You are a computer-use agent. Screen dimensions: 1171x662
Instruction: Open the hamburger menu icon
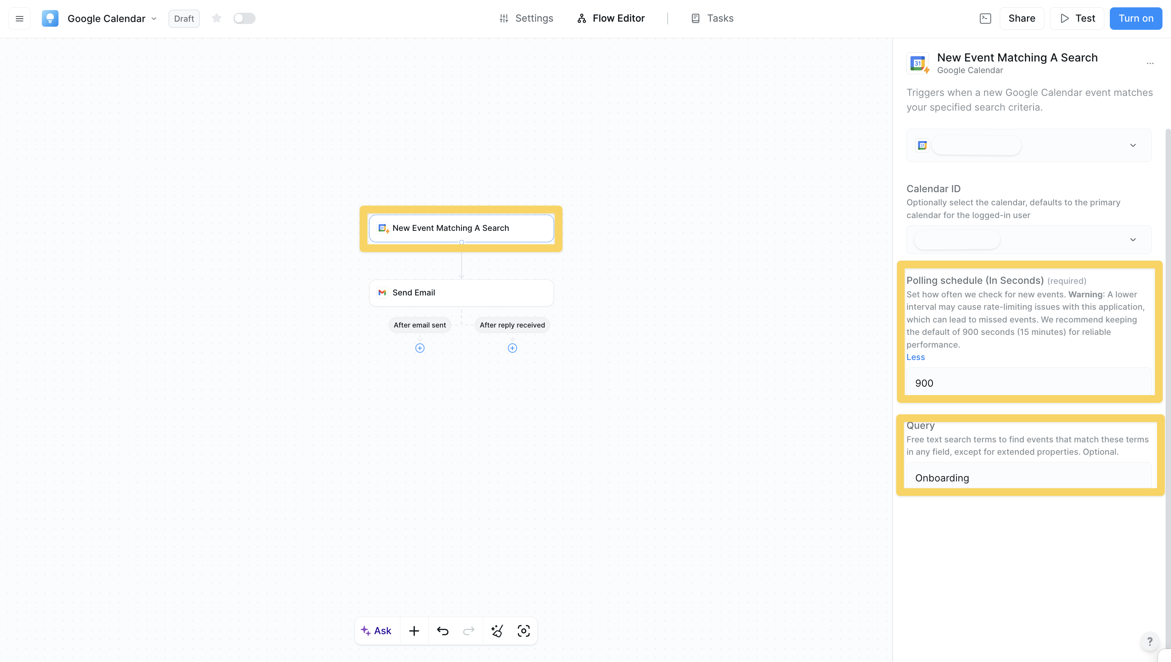[19, 19]
